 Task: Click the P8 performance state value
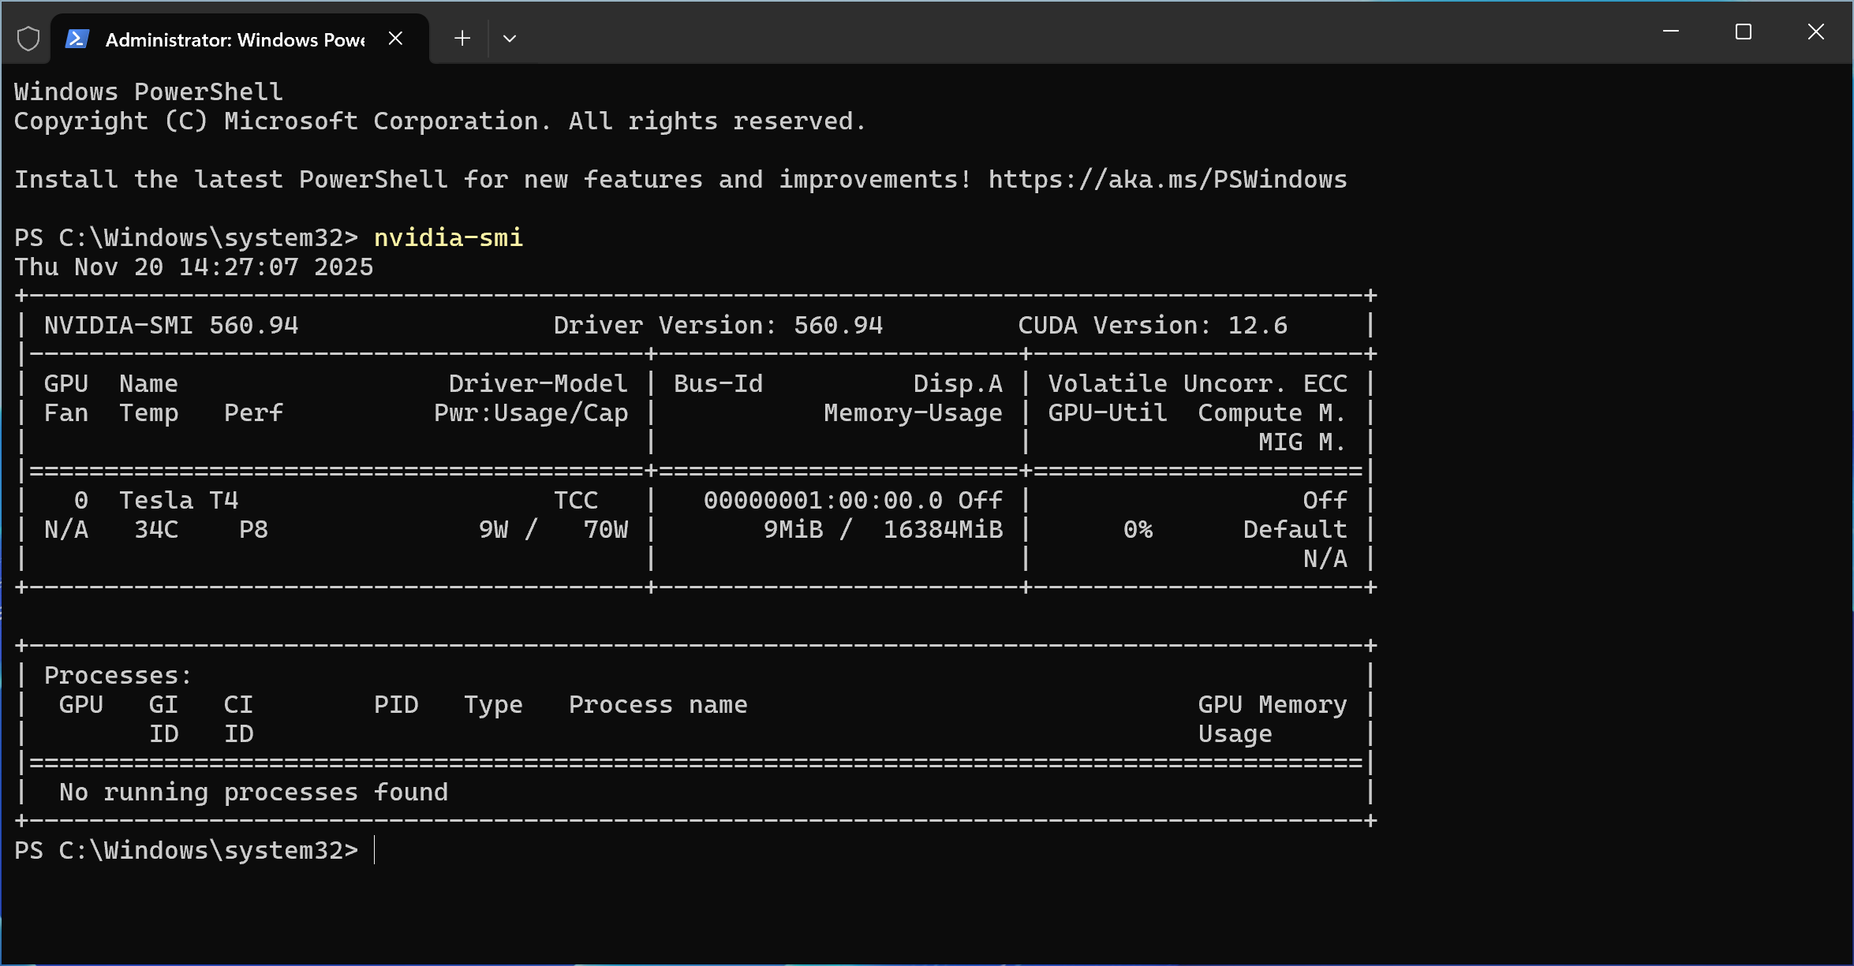click(x=253, y=530)
